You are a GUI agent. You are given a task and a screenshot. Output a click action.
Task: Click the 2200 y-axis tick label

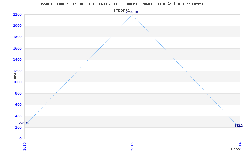coord(17,14)
